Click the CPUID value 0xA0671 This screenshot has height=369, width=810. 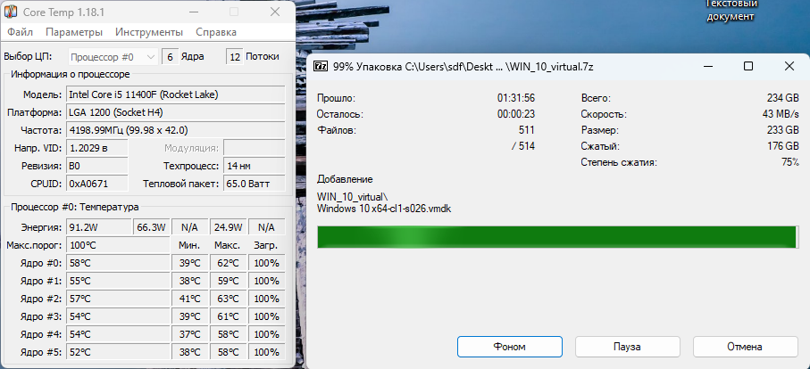(97, 184)
